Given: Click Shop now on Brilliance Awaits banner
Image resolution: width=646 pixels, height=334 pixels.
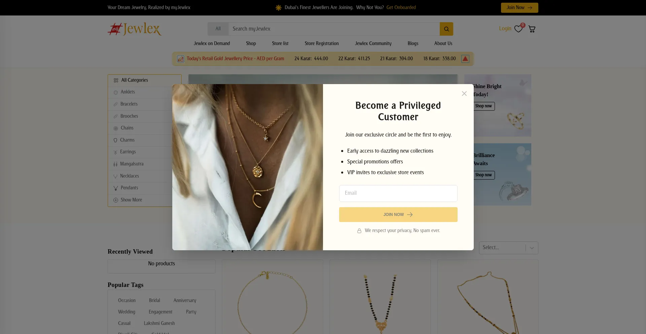Looking at the screenshot, I should (x=483, y=175).
